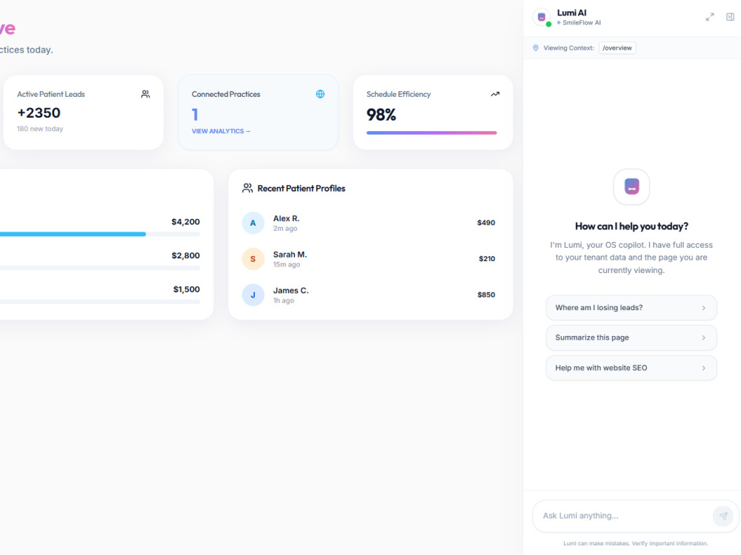Click the 2m ago timestamp
This screenshot has height=555, width=741.
(285, 229)
